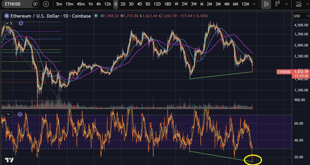The width and height of the screenshot is (310, 165).
Task: Click the TradingView logo in bottom corner
Action: coord(10,160)
